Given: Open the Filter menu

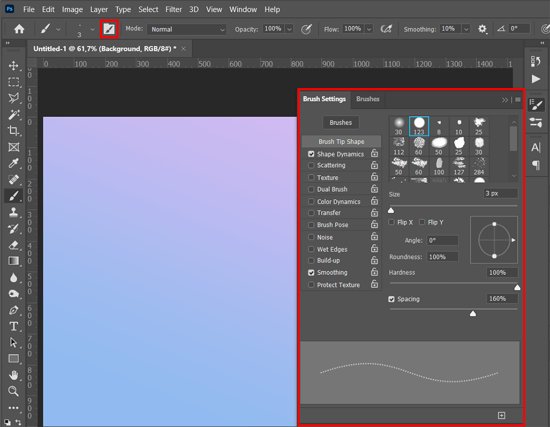Looking at the screenshot, I should tap(173, 9).
